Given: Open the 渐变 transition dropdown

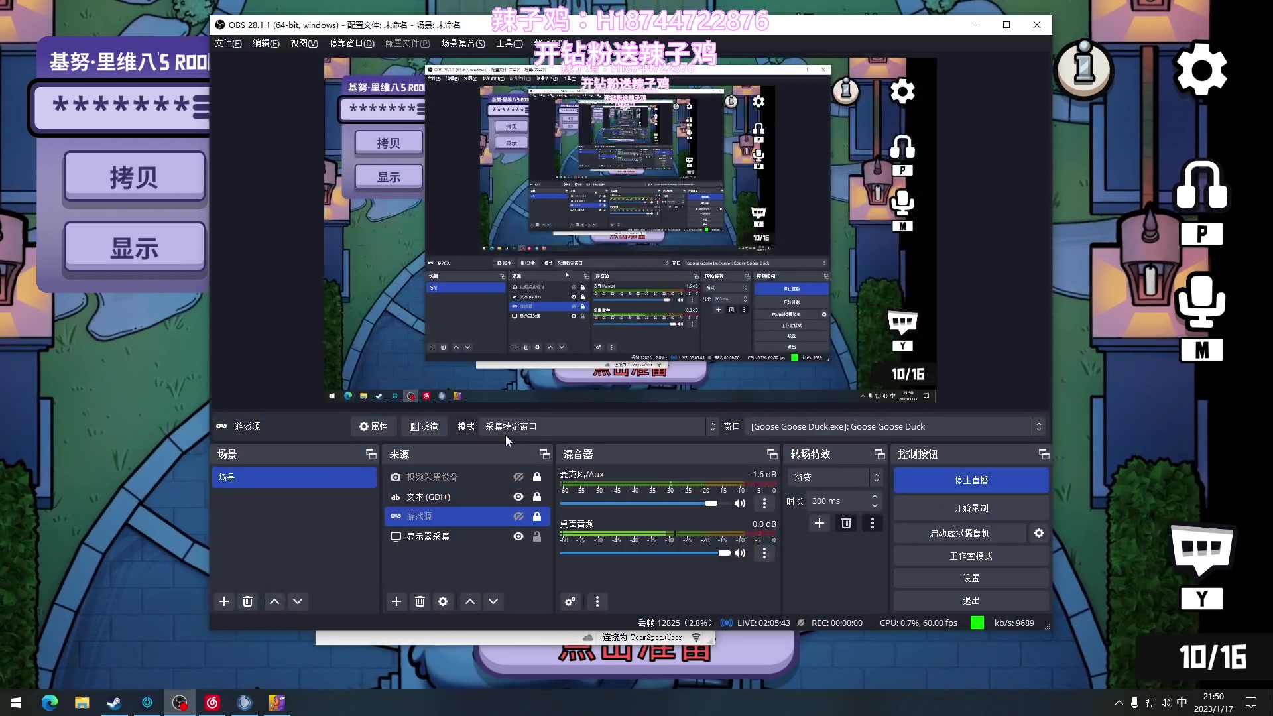Looking at the screenshot, I should pyautogui.click(x=835, y=477).
